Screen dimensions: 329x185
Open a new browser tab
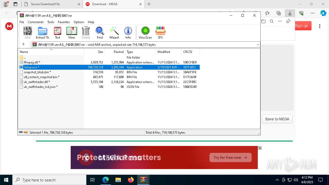coord(149,4)
